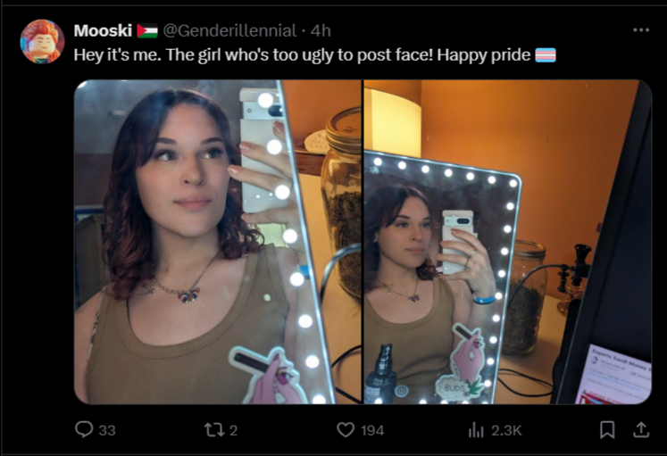Open the @Genderillennial handle link

229,30
